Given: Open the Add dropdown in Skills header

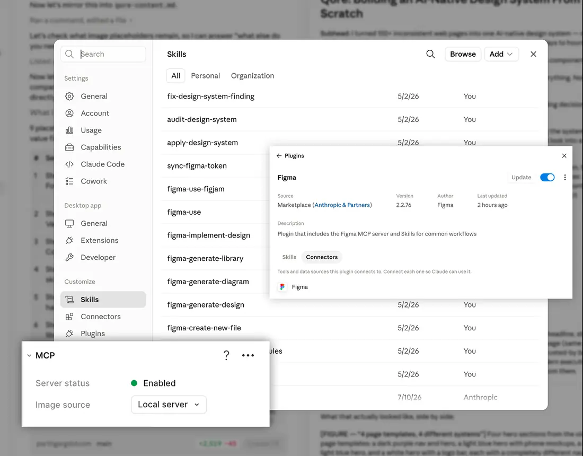Looking at the screenshot, I should pos(501,54).
